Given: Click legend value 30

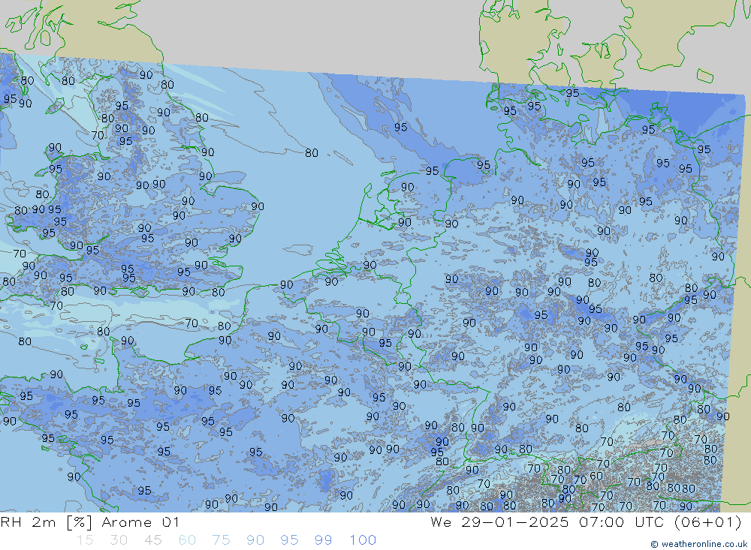Looking at the screenshot, I should pyautogui.click(x=119, y=540).
